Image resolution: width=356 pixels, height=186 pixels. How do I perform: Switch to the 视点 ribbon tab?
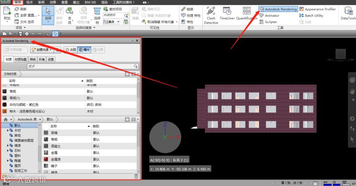click(29, 2)
